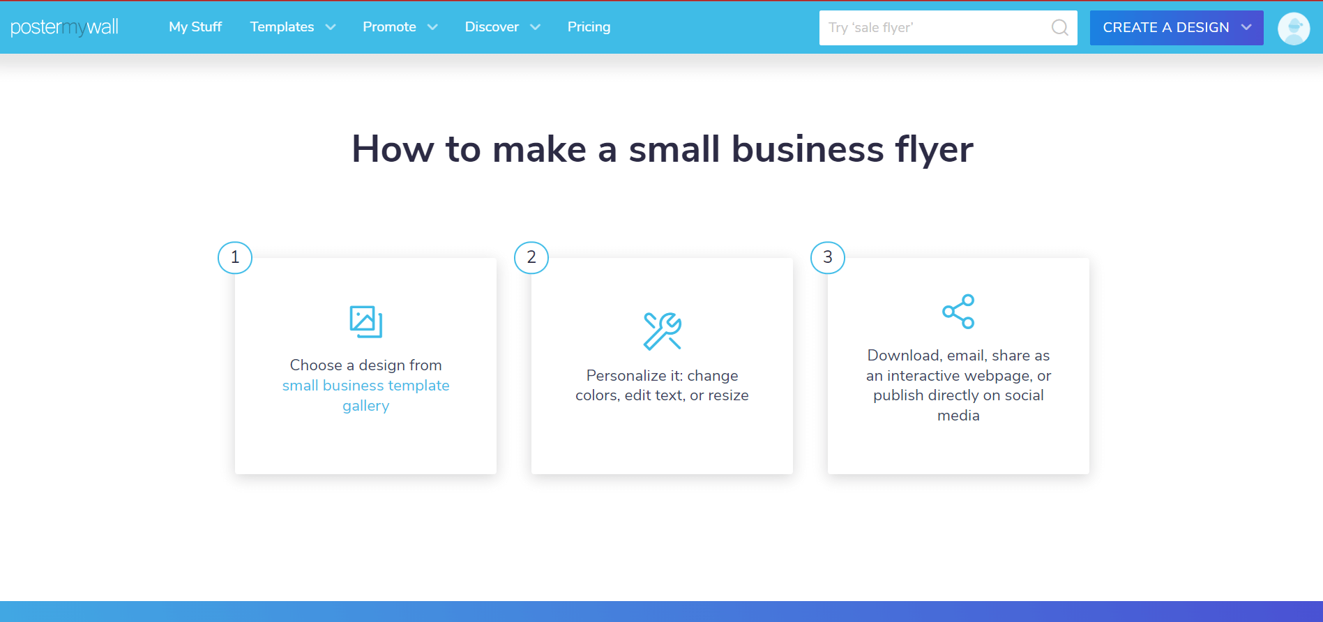Expand the Promote chevron arrow
The image size is (1323, 622).
pyautogui.click(x=432, y=27)
